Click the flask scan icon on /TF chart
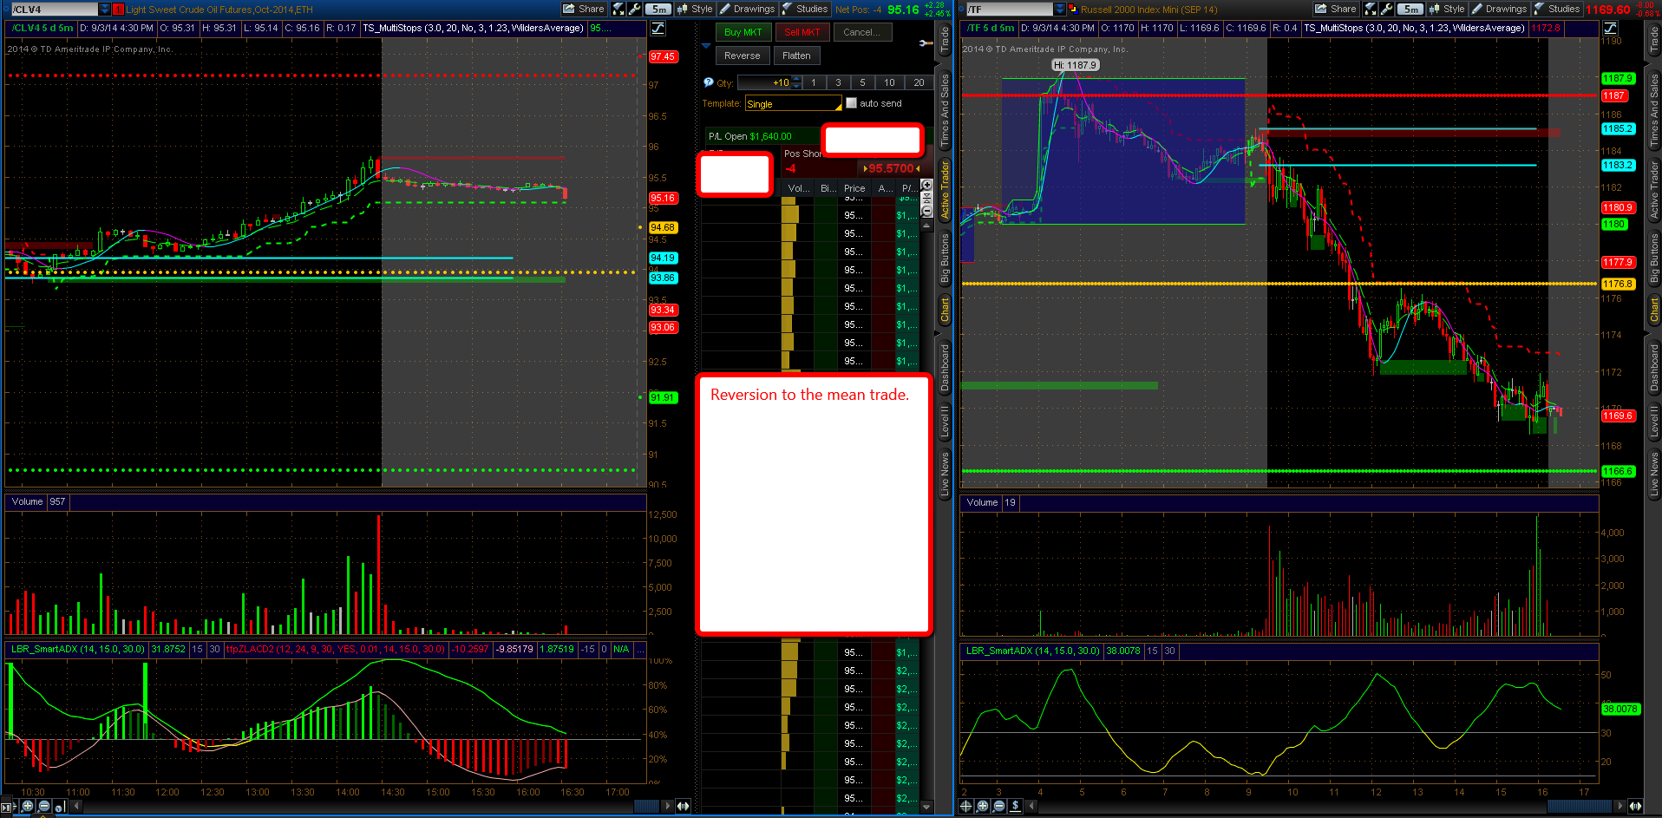This screenshot has height=818, width=1662. point(1371,9)
